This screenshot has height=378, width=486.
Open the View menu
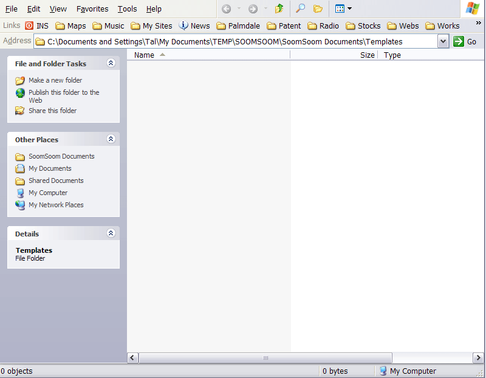click(x=58, y=9)
